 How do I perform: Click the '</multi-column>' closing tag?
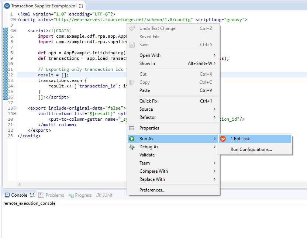coord(57,125)
